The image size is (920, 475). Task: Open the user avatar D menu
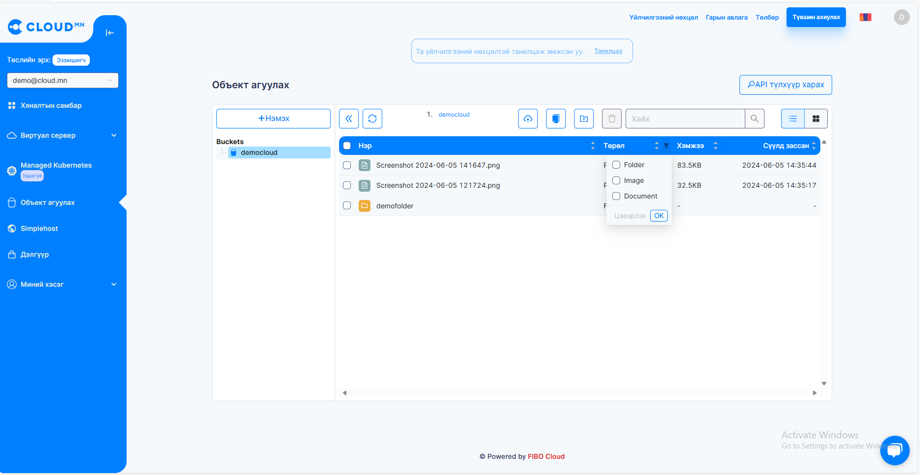coord(902,17)
